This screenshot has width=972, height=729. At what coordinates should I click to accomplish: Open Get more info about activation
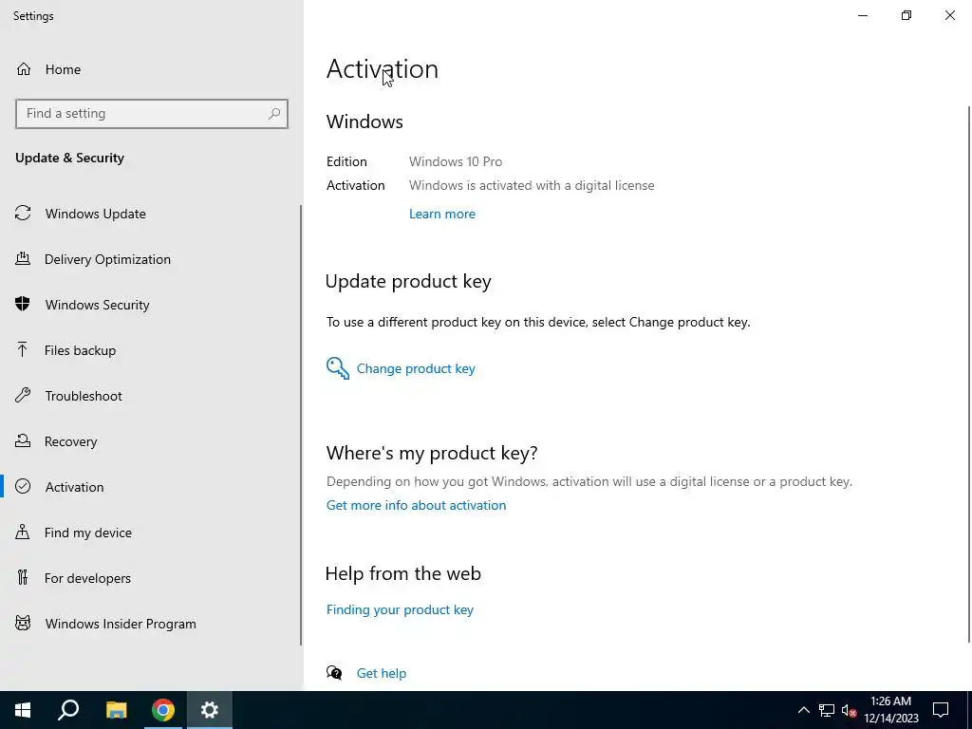point(416,505)
